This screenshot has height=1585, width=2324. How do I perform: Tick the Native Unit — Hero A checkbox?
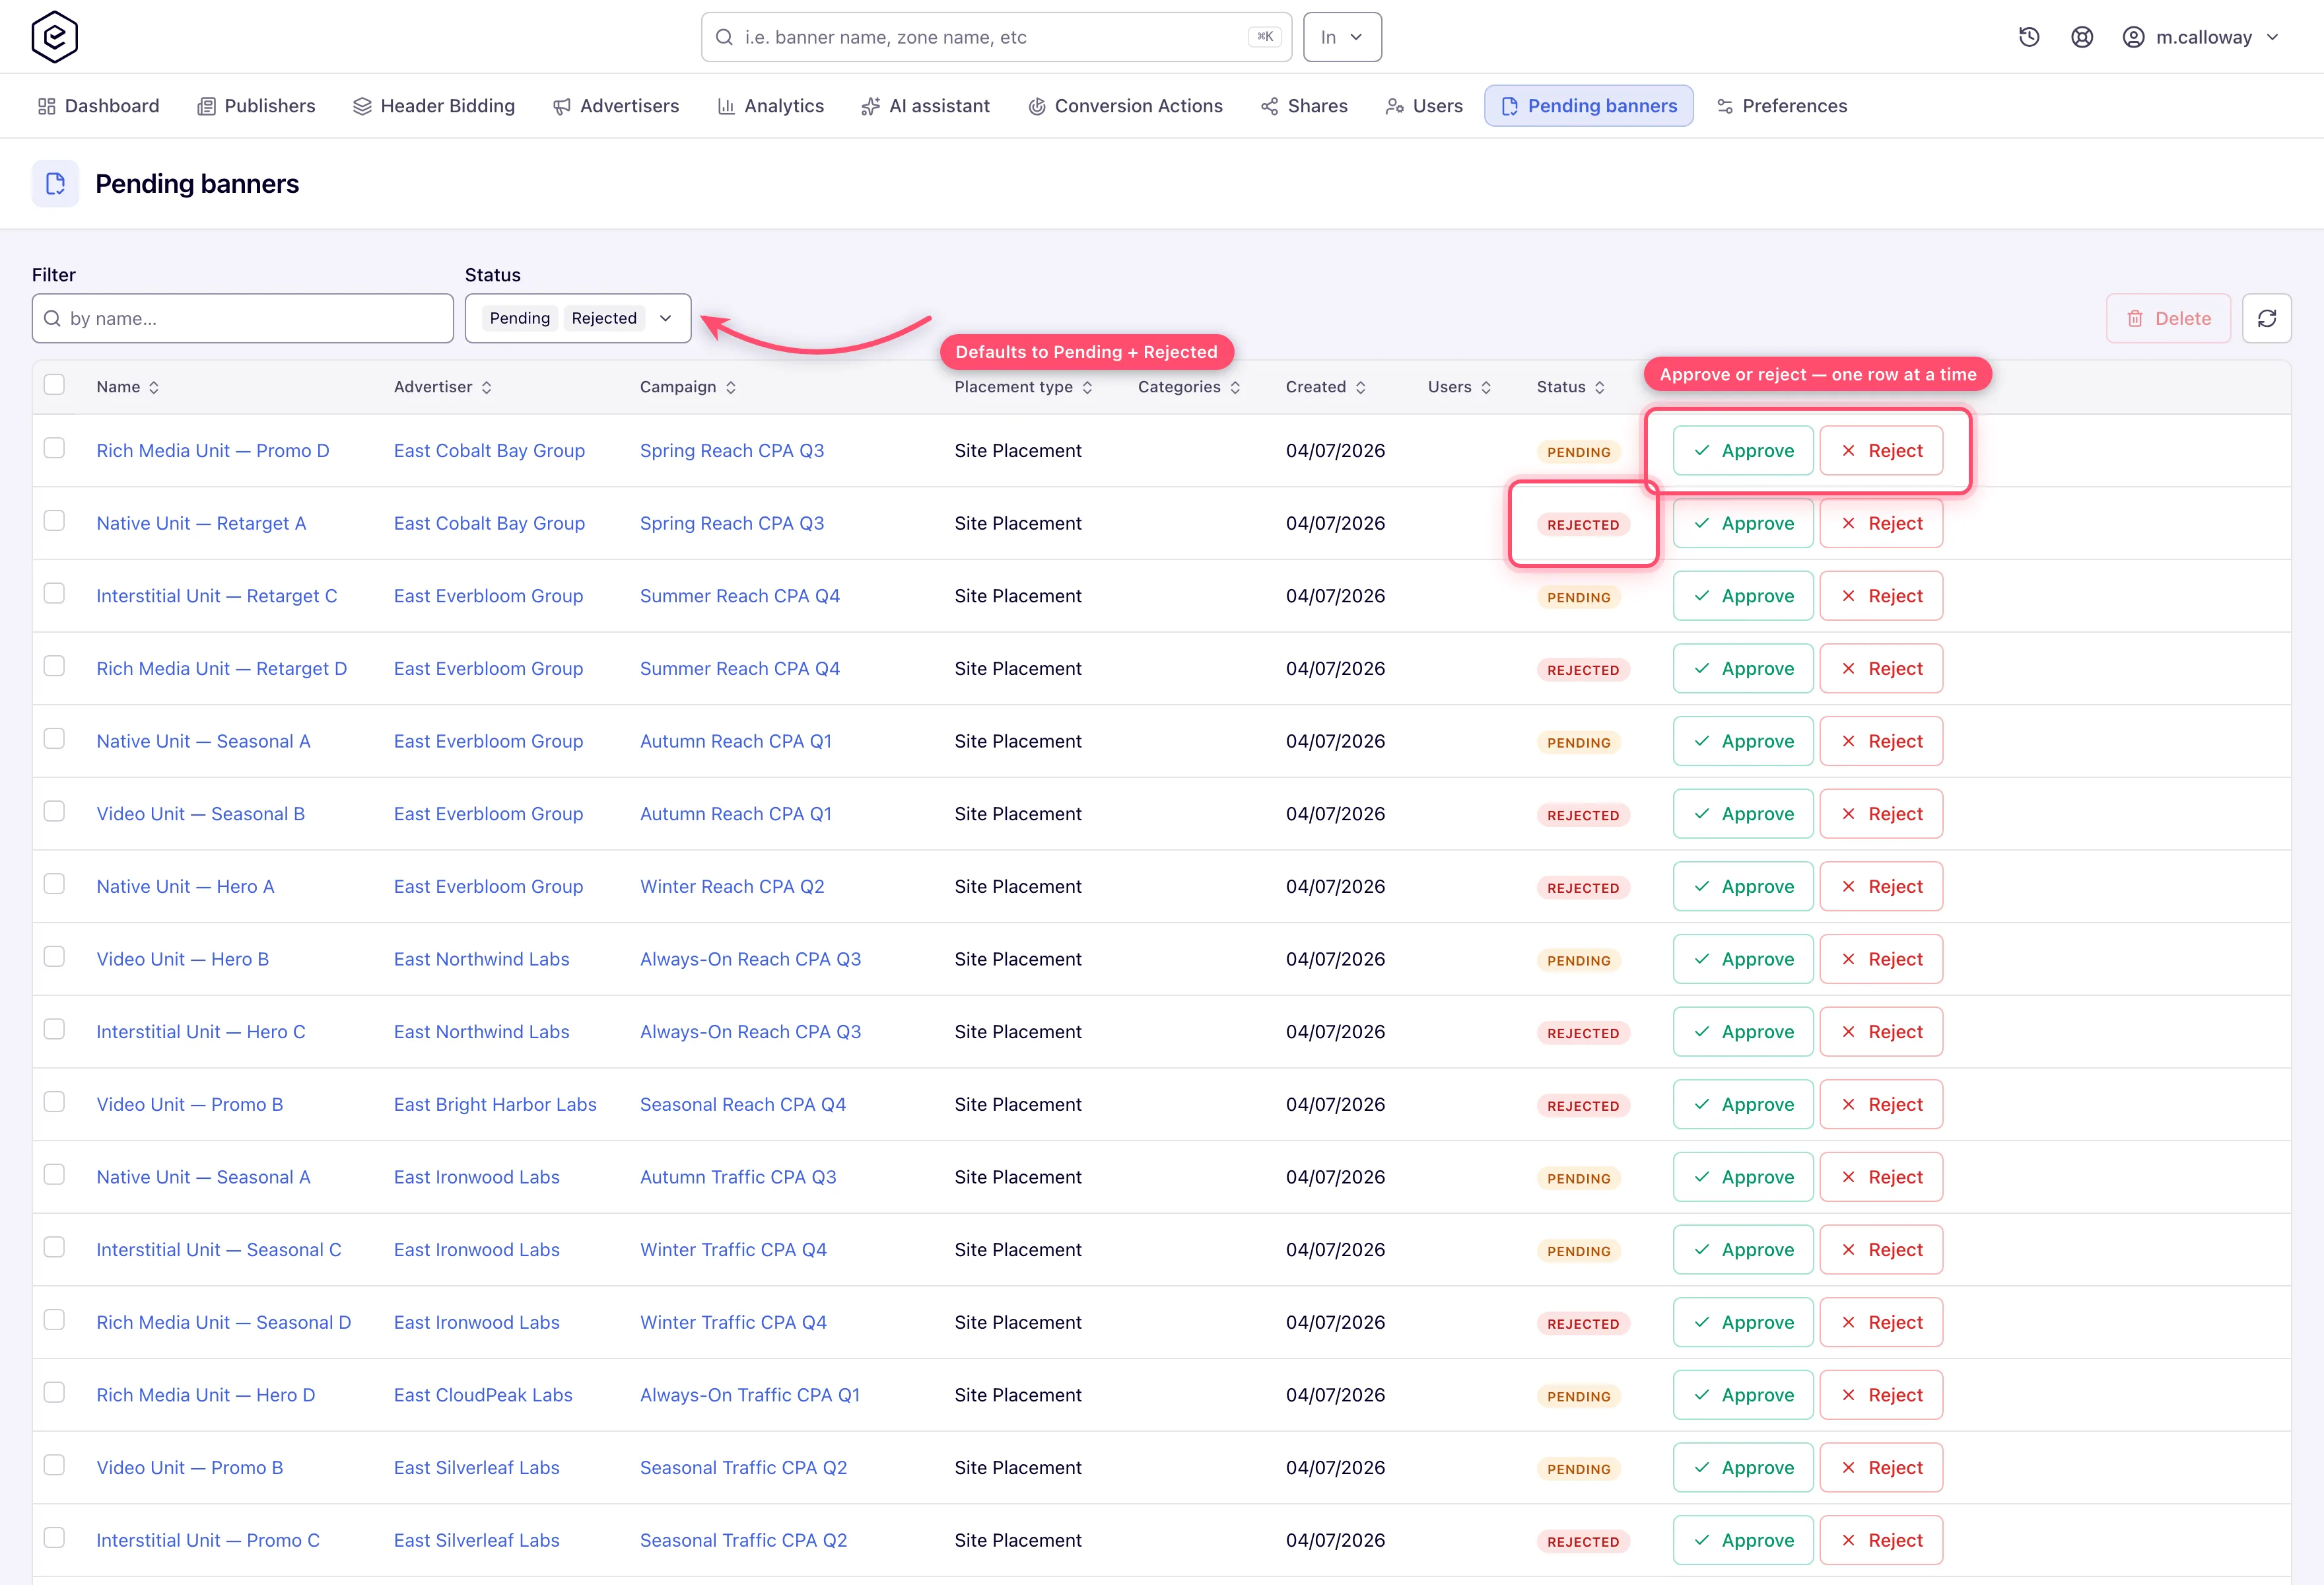pyautogui.click(x=54, y=884)
